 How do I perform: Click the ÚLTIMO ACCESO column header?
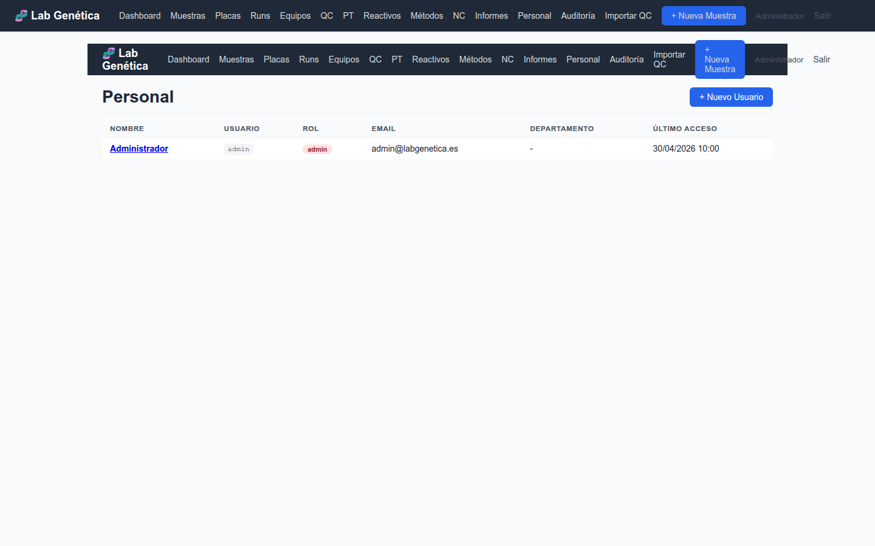click(x=685, y=129)
